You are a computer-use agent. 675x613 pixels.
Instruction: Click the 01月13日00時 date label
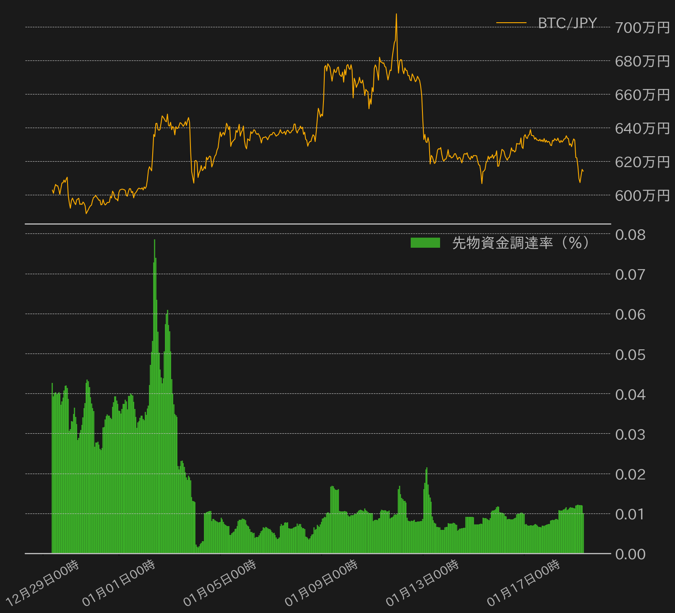(x=422, y=583)
